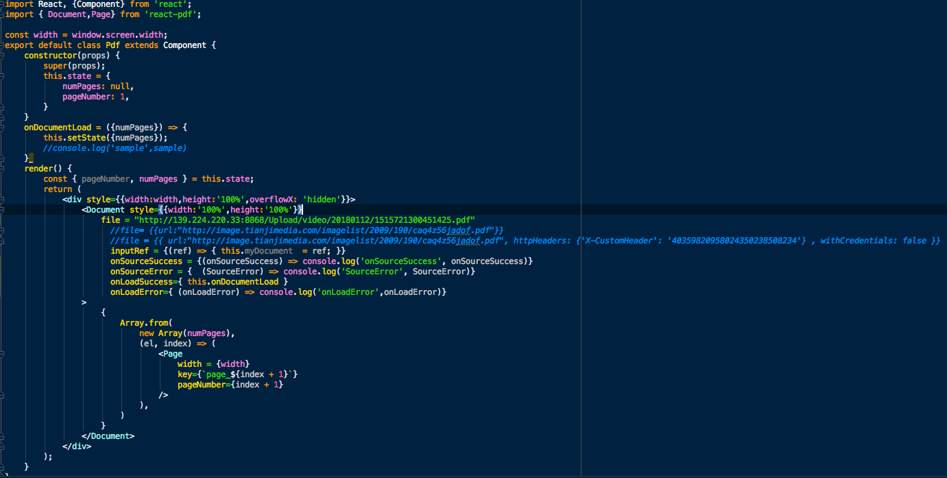Collapse the fold marker beside 'constructor(props) {'
The width and height of the screenshot is (947, 478).
pos(2,56)
